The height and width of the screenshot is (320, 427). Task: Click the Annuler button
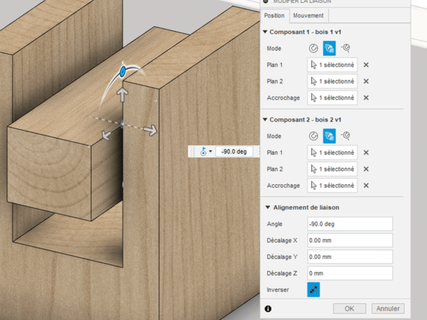point(389,309)
